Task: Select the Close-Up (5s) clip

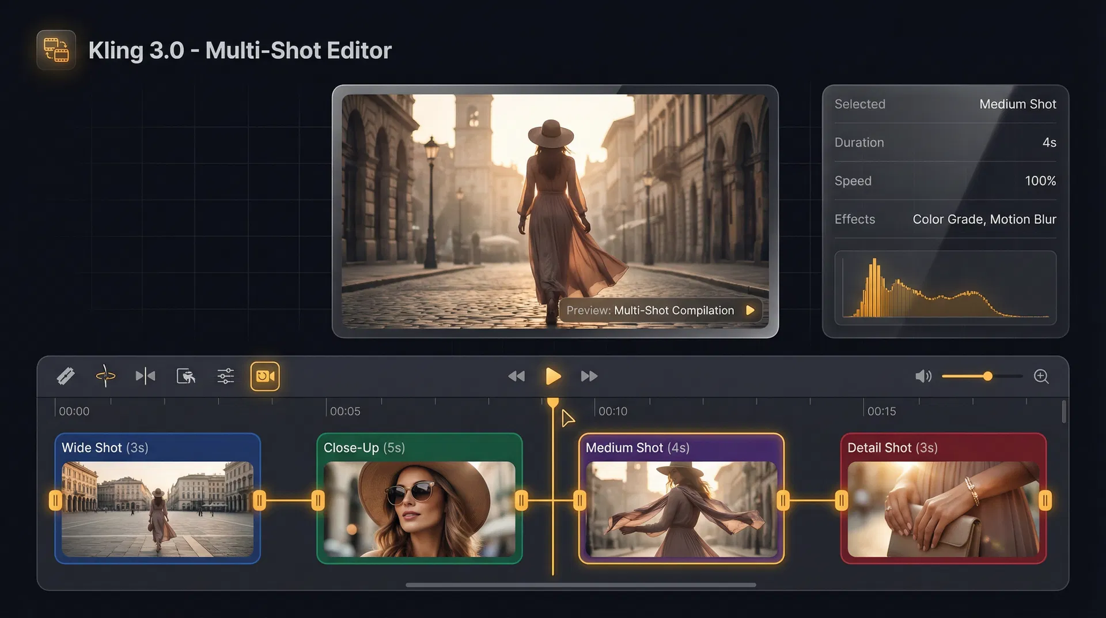Action: coord(419,499)
